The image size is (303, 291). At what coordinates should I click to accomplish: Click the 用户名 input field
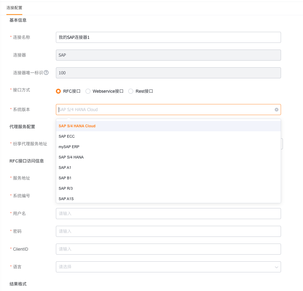tap(168, 214)
